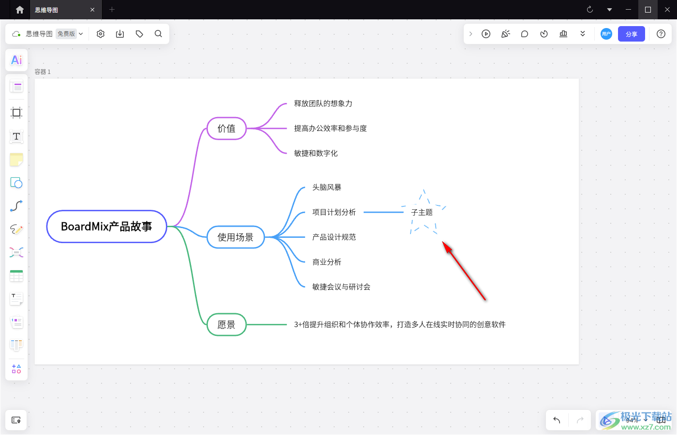Insert a table from sidebar
Image resolution: width=677 pixels, height=435 pixels.
tap(16, 275)
